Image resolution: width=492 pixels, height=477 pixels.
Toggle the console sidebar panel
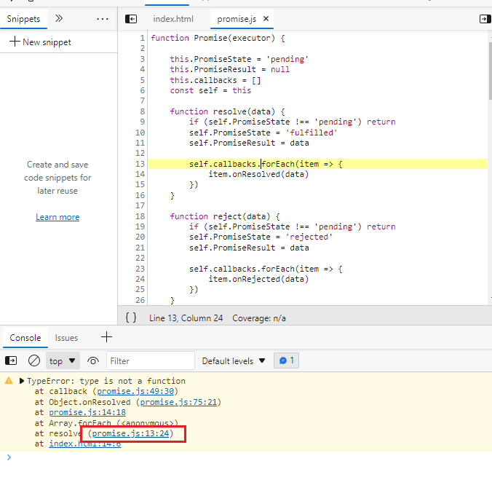tap(11, 360)
